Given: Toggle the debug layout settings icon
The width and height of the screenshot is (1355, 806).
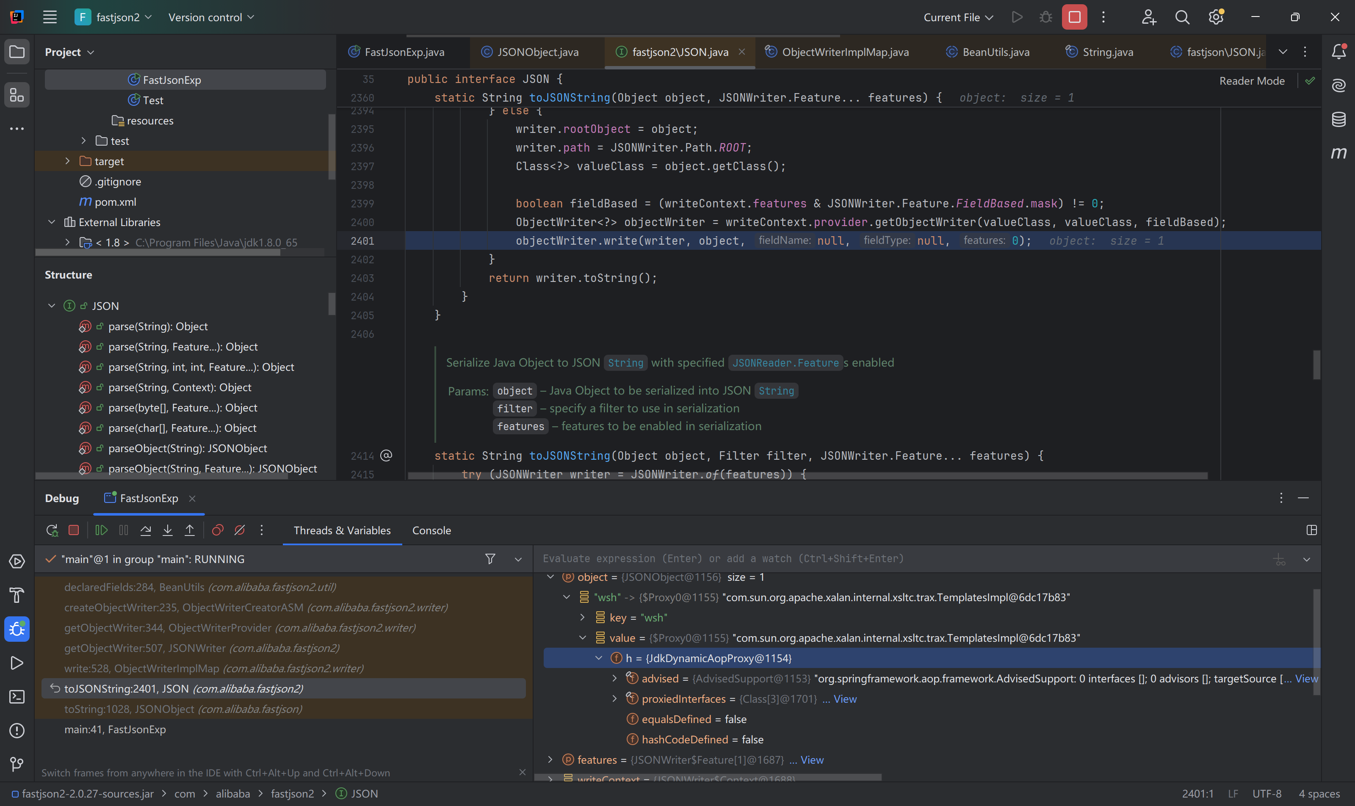Looking at the screenshot, I should point(1311,530).
